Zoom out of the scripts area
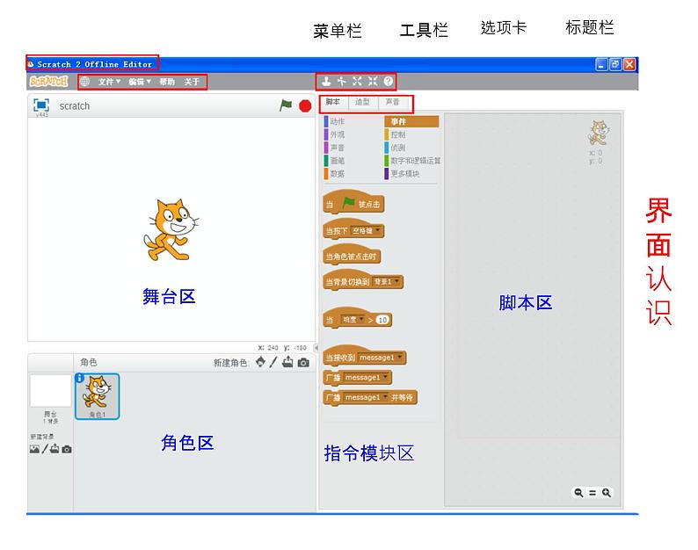The image size is (698, 550). point(579,493)
